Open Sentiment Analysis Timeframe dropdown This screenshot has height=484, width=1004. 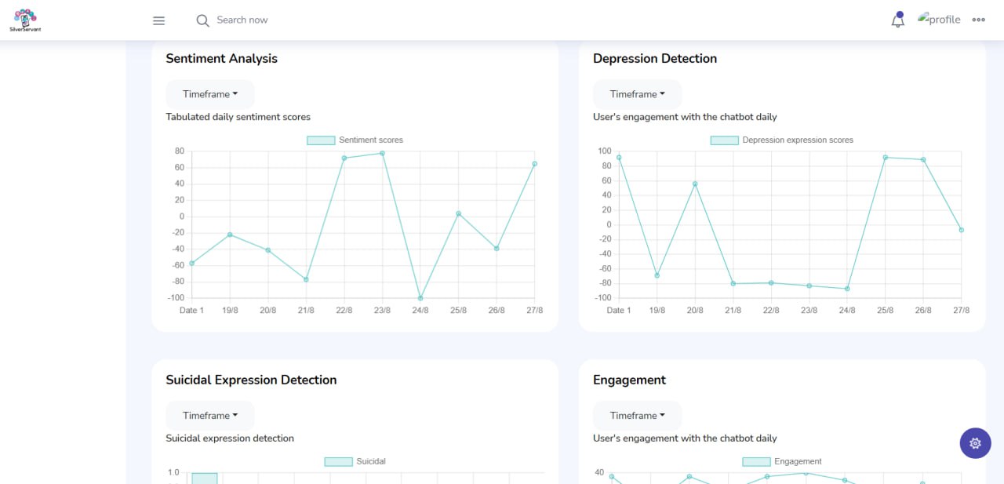click(x=210, y=94)
